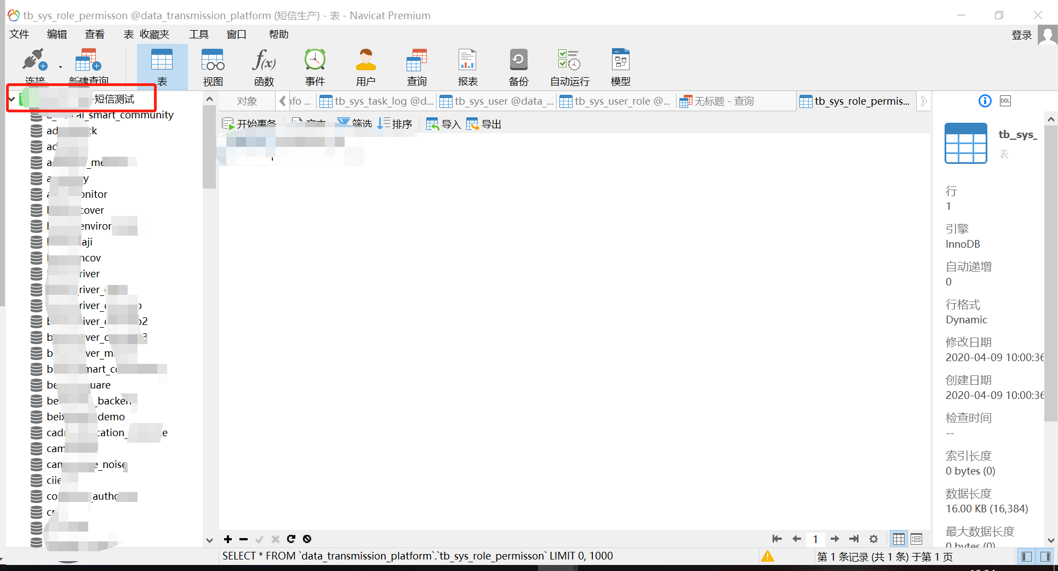This screenshot has height=571, width=1058.
Task: Go to the first page of records
Action: coord(777,539)
